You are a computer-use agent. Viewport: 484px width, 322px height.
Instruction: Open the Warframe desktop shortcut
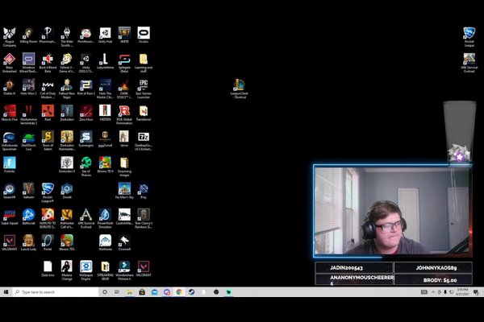click(x=105, y=240)
